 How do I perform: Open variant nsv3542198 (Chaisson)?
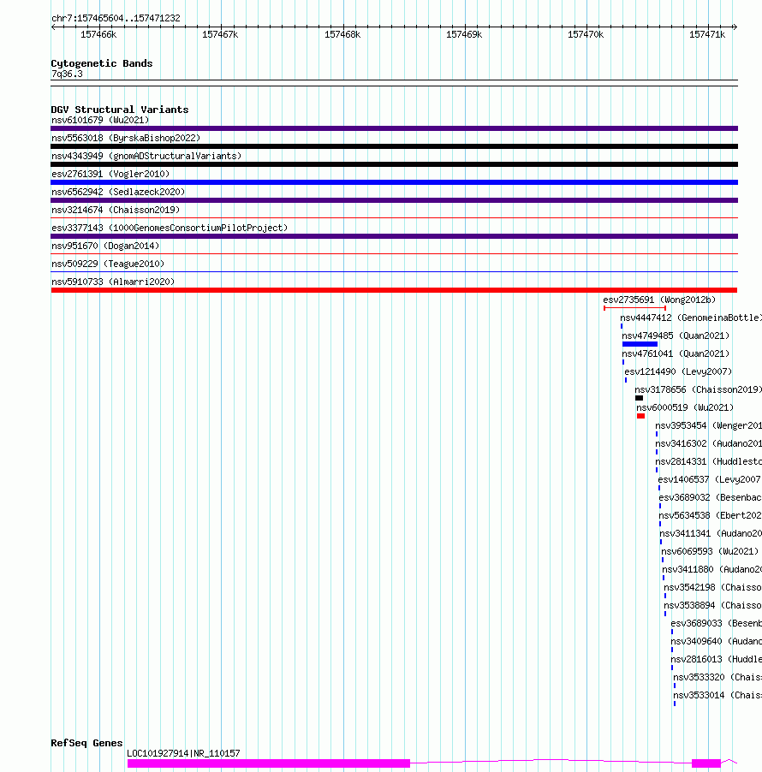712,587
